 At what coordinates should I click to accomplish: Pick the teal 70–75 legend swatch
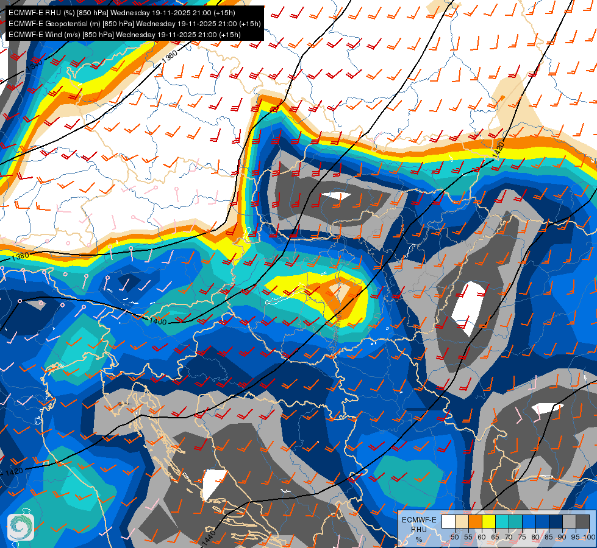515,521
